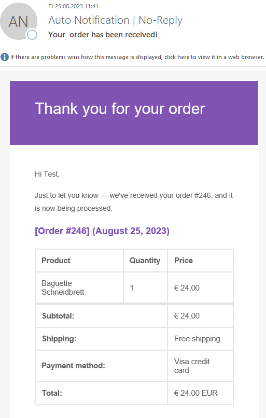
Task: Click the Quantity column header
Action: 145,261
